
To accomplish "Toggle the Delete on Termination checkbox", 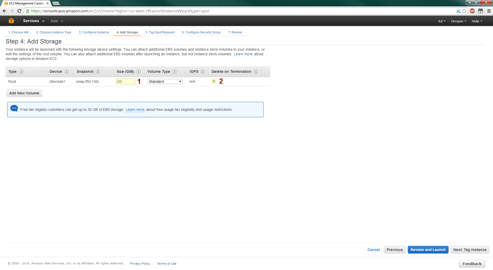I will pyautogui.click(x=214, y=81).
